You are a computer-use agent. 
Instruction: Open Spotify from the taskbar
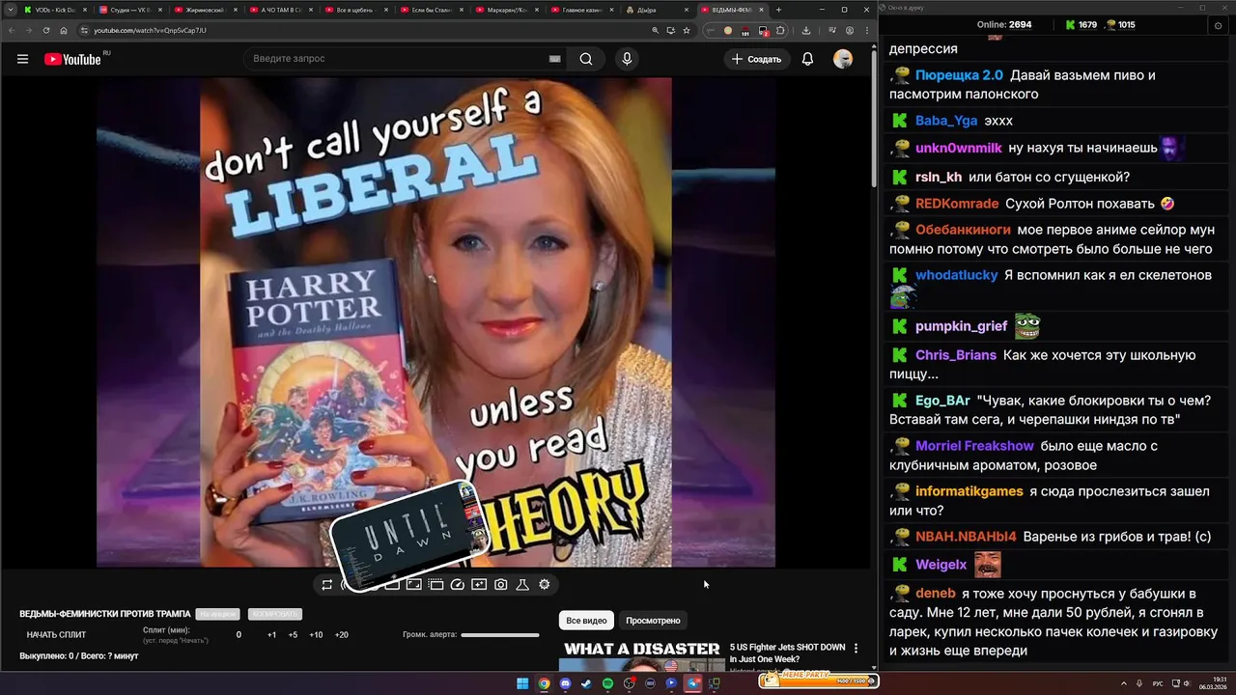pyautogui.click(x=607, y=683)
